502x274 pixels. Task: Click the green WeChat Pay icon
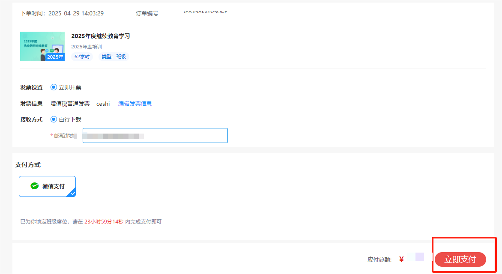click(35, 186)
